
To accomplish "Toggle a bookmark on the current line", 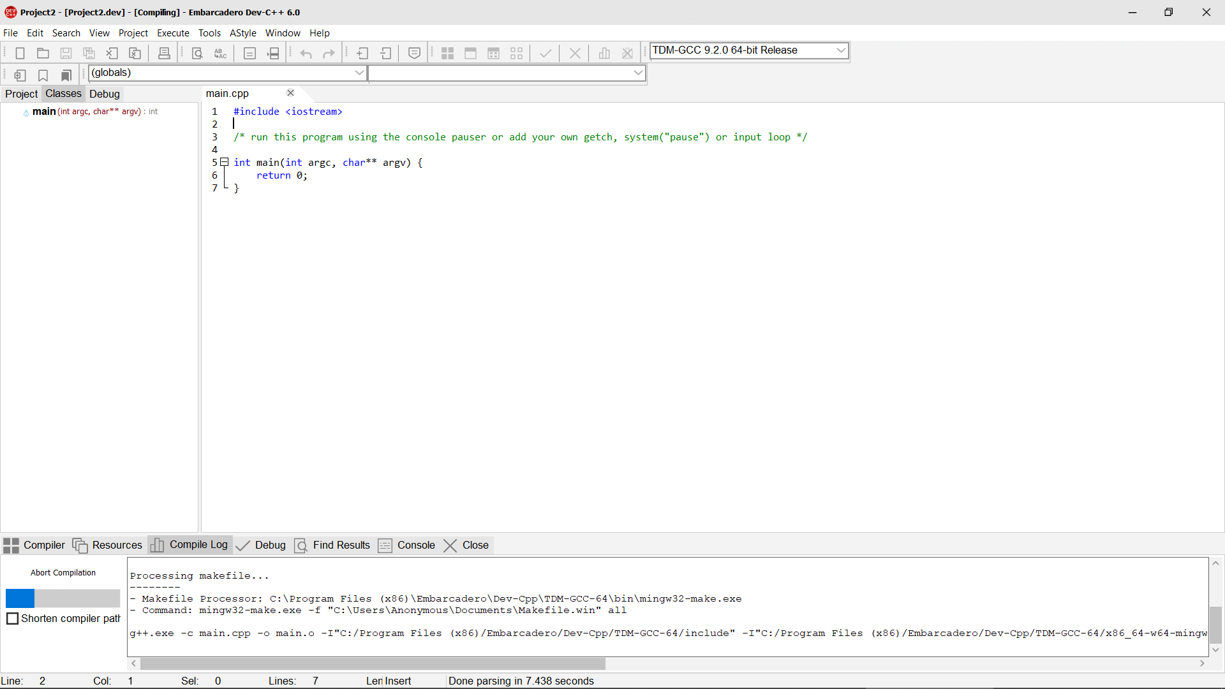I will point(43,75).
